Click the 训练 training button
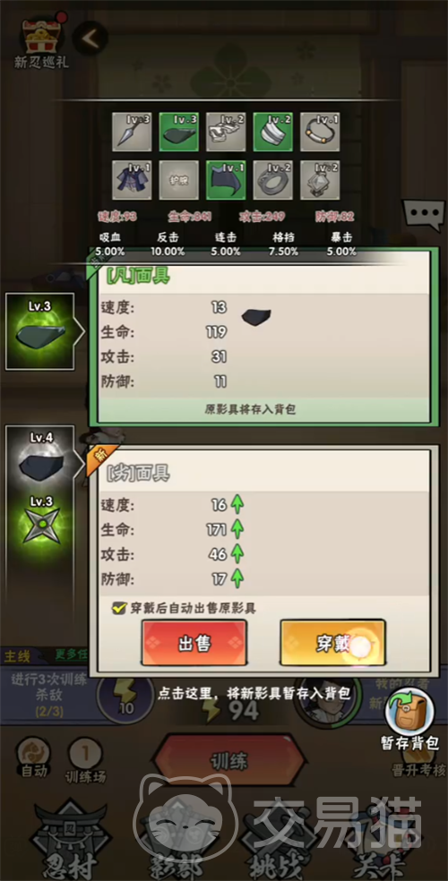Image resolution: width=448 pixels, height=881 pixels. pyautogui.click(x=228, y=762)
